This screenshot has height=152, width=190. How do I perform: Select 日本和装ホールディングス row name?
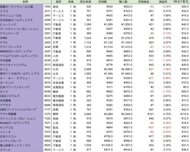pyautogui.click(x=16, y=20)
